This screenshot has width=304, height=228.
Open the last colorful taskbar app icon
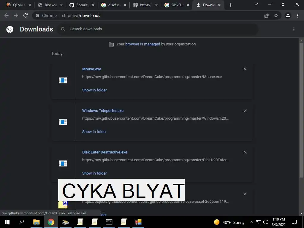pos(138,222)
